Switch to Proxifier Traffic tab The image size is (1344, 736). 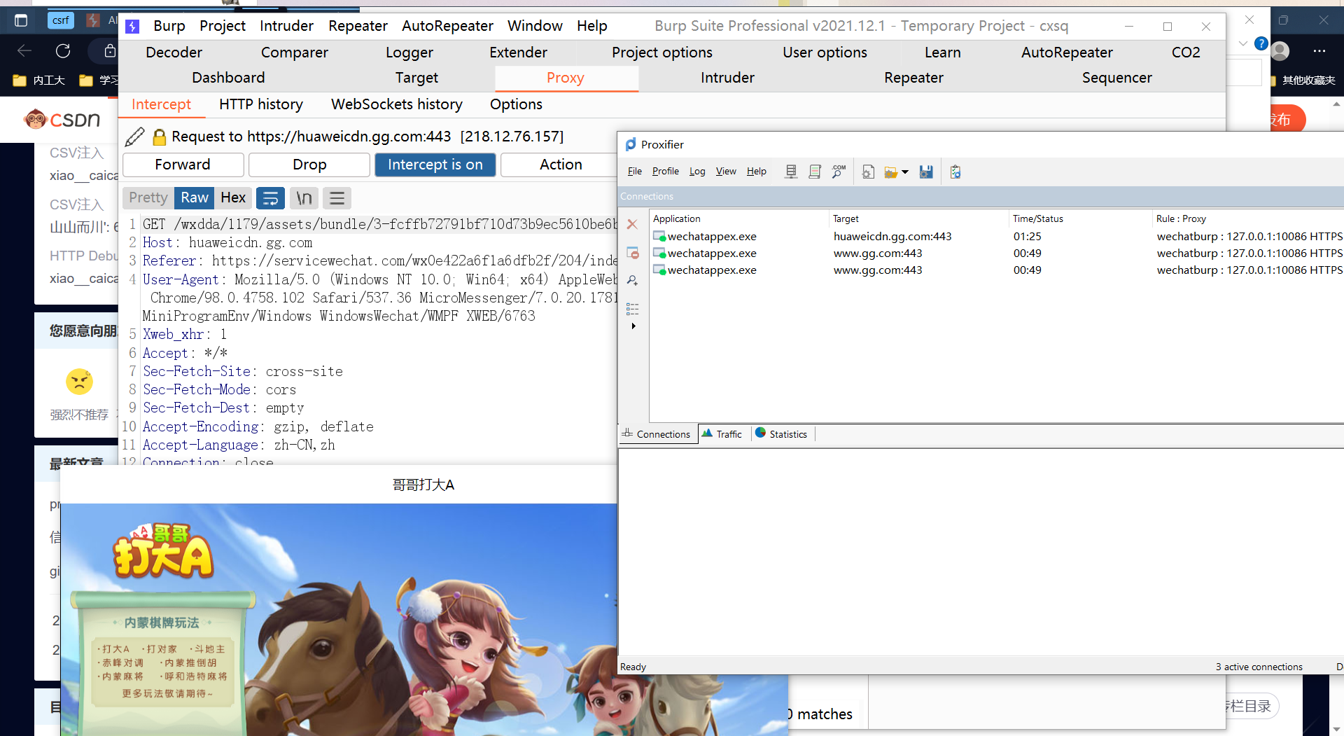pyautogui.click(x=722, y=434)
